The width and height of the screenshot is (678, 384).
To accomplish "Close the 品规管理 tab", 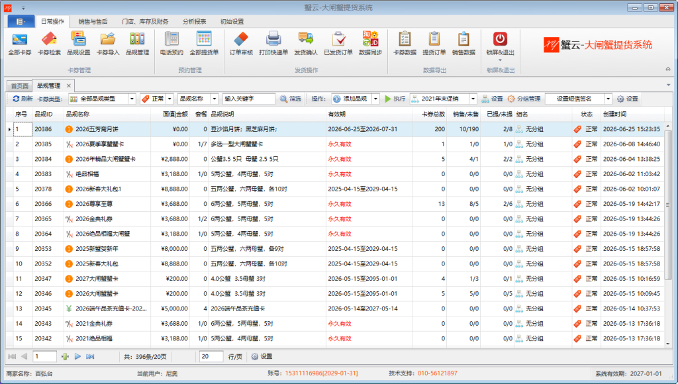I will tap(68, 85).
